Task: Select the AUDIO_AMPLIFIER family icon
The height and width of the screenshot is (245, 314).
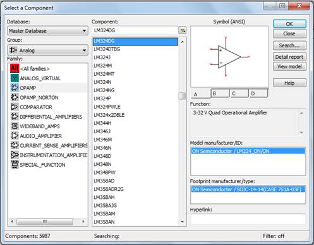Action: 15,136
